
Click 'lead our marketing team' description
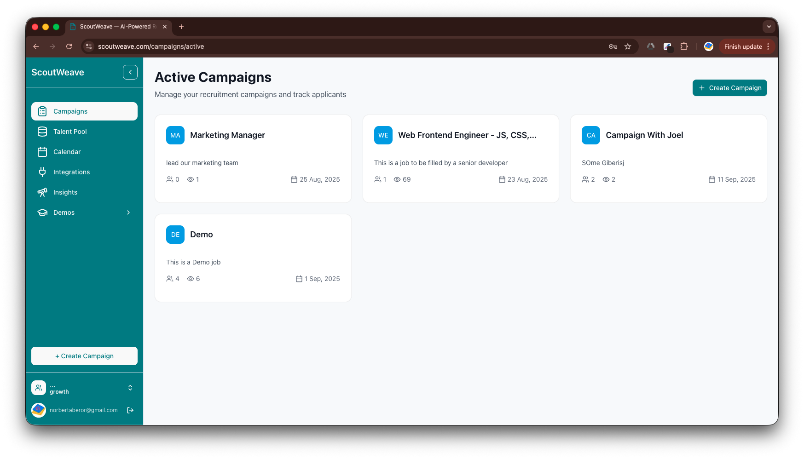tap(202, 163)
